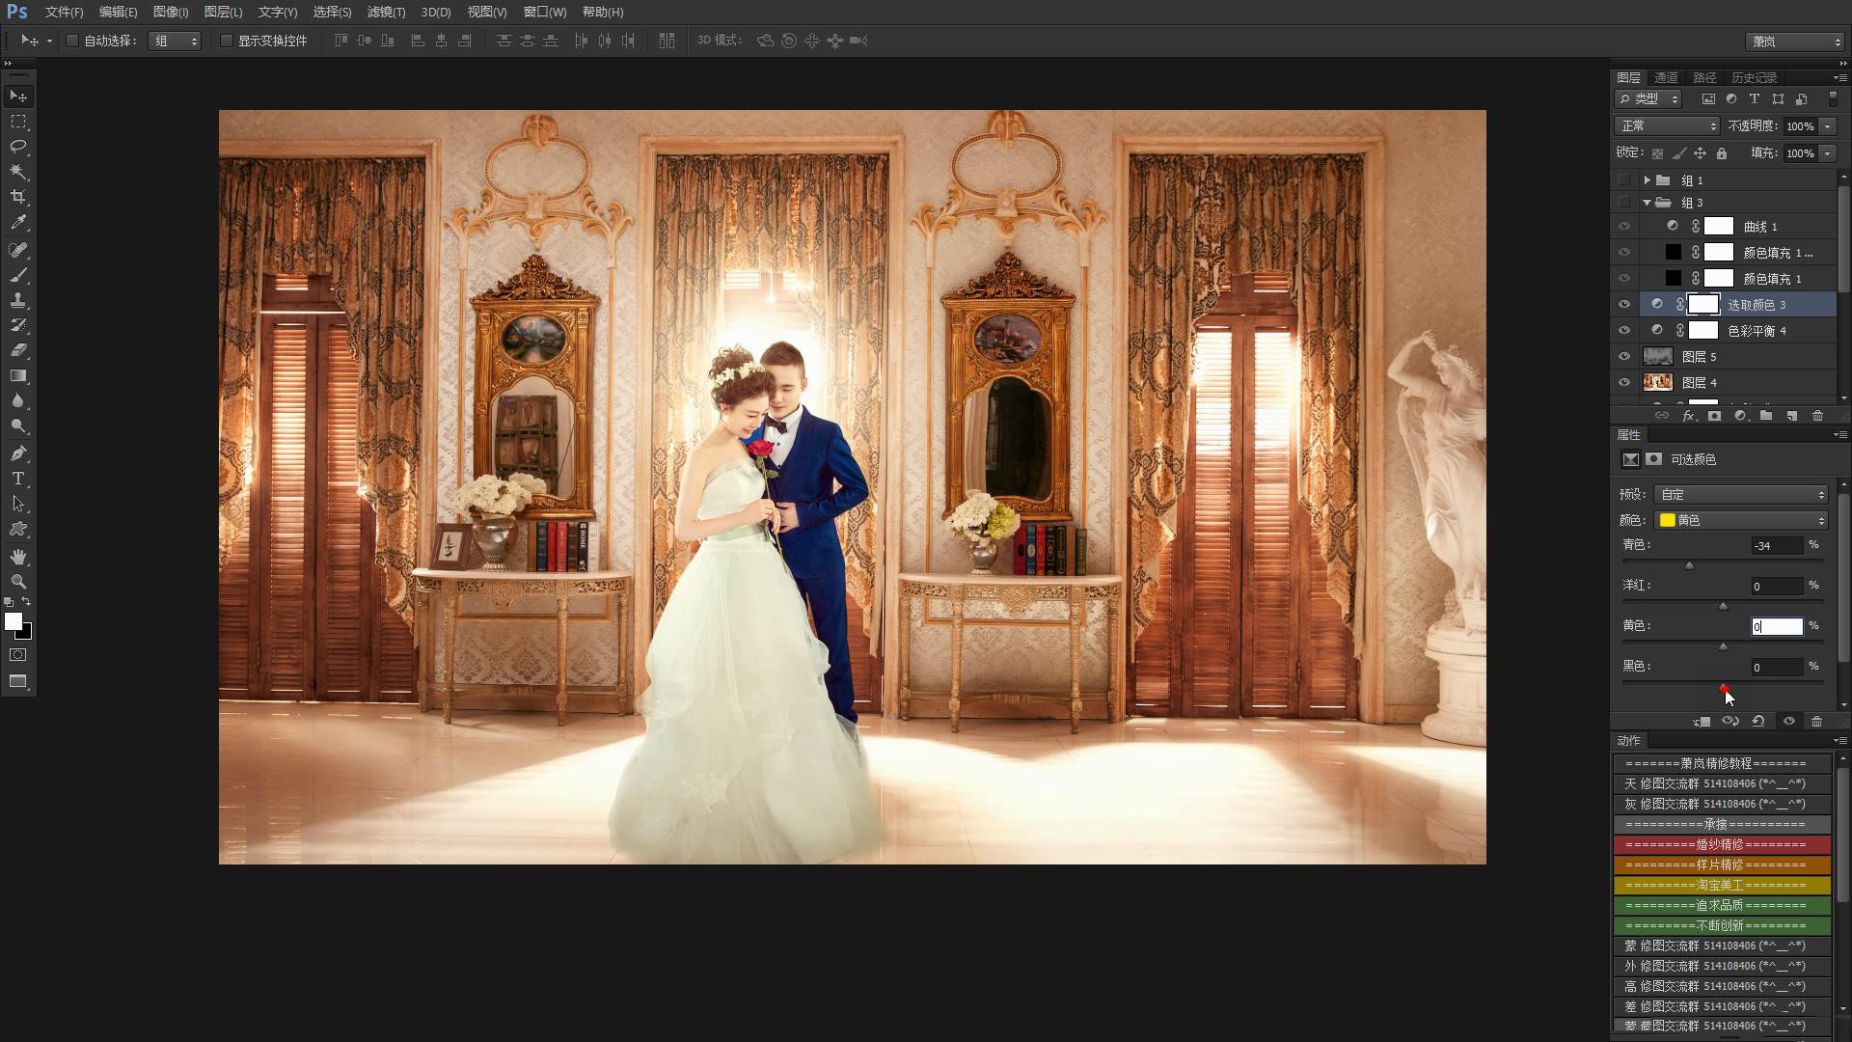Change screen mode icon
The image size is (1852, 1042).
[18, 681]
